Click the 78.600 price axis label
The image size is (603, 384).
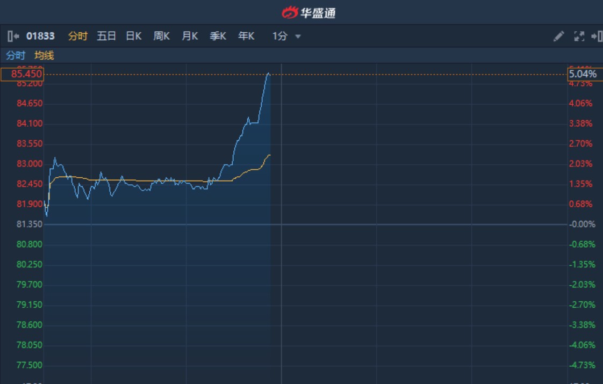pyautogui.click(x=30, y=325)
